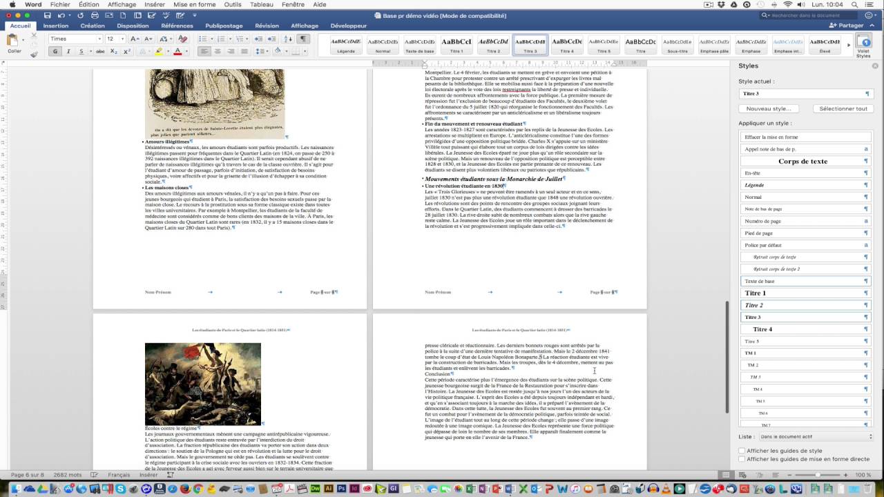Open the Disposition ribbon tab

133,26
